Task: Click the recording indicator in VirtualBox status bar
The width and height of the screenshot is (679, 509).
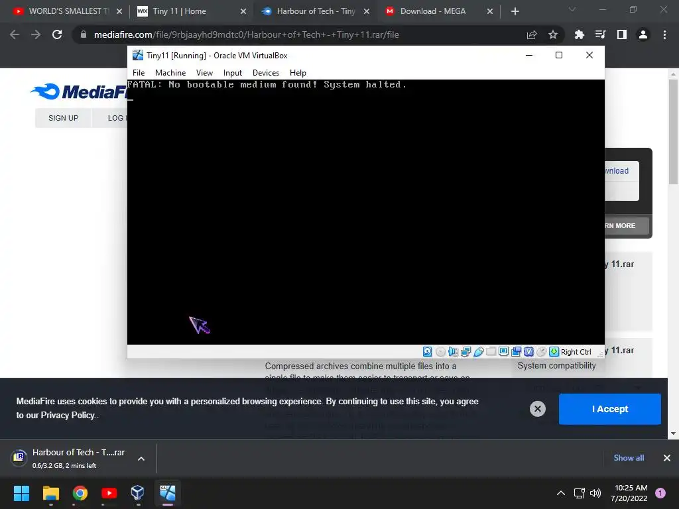Action: click(x=516, y=352)
